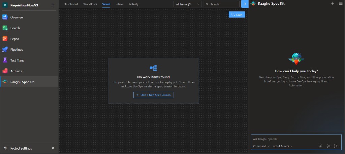
Task: Focus the Search field in top bar
Action: pyautogui.click(x=221, y=4)
